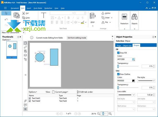Open the layers sidebar icon

pos(25,55)
